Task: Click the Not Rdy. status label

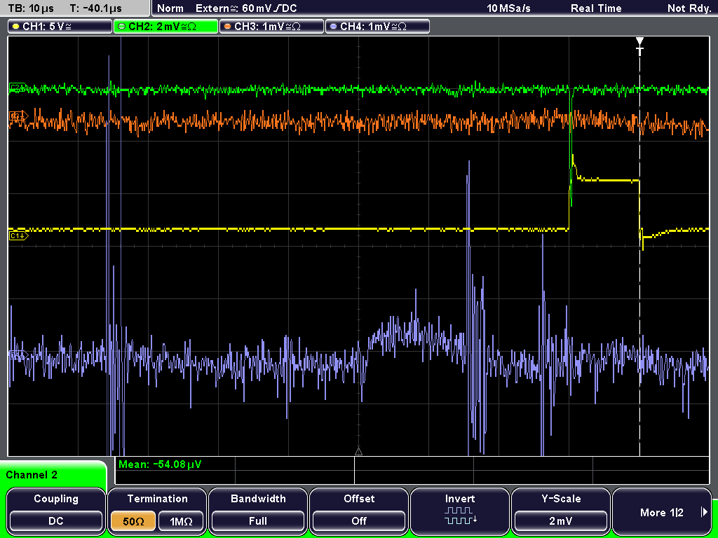Action: tap(689, 8)
